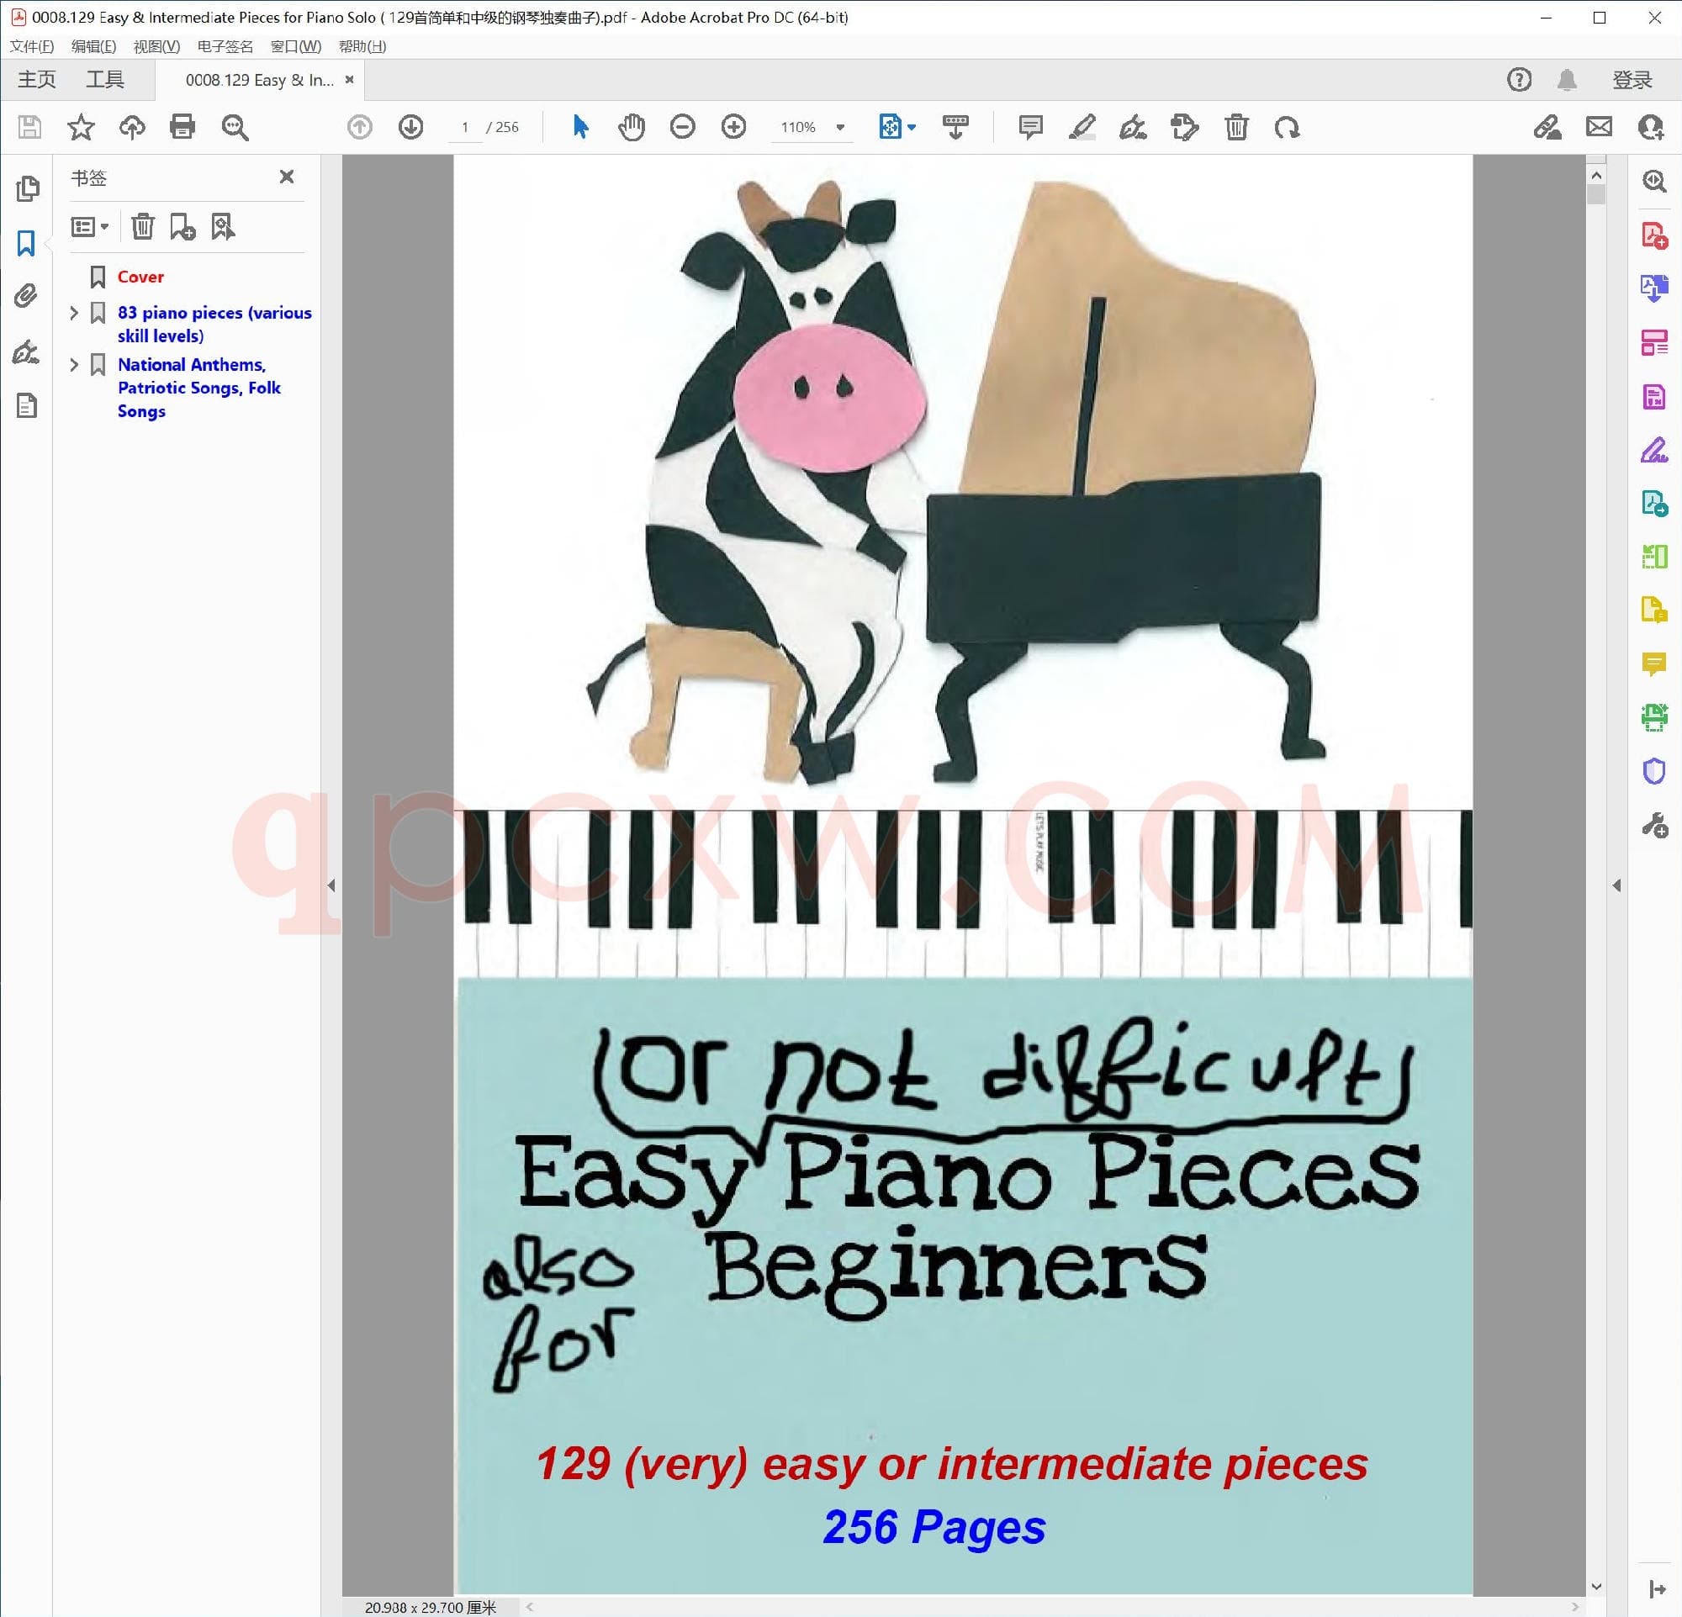Viewport: 1682px width, 1617px height.
Task: Open the 视图(V) menu
Action: click(x=156, y=46)
